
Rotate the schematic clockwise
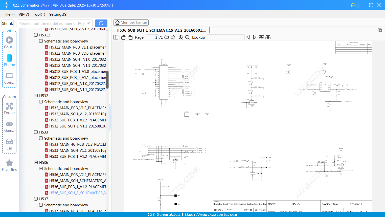tap(130, 37)
